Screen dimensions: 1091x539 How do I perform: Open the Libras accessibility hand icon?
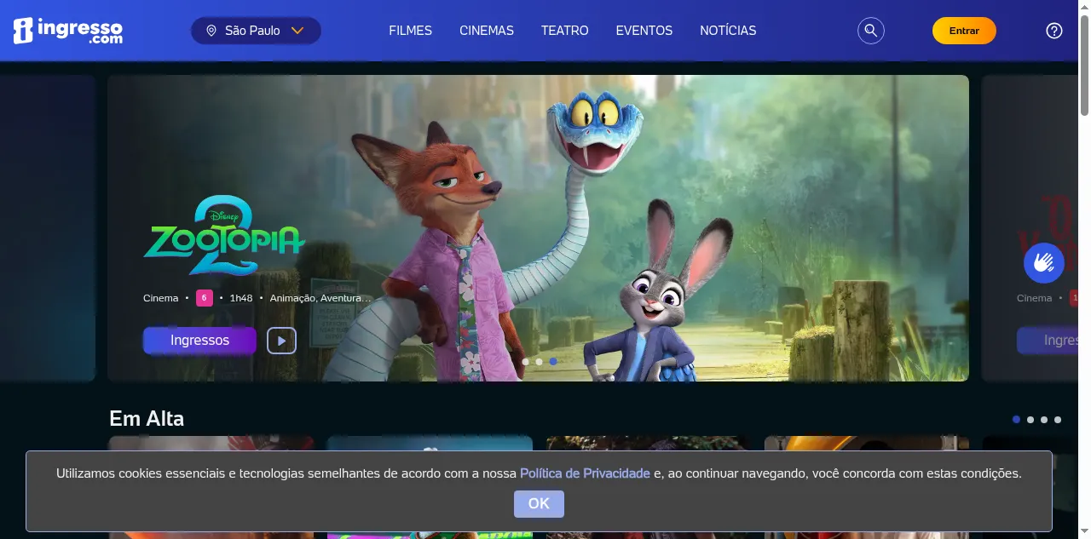1044,262
